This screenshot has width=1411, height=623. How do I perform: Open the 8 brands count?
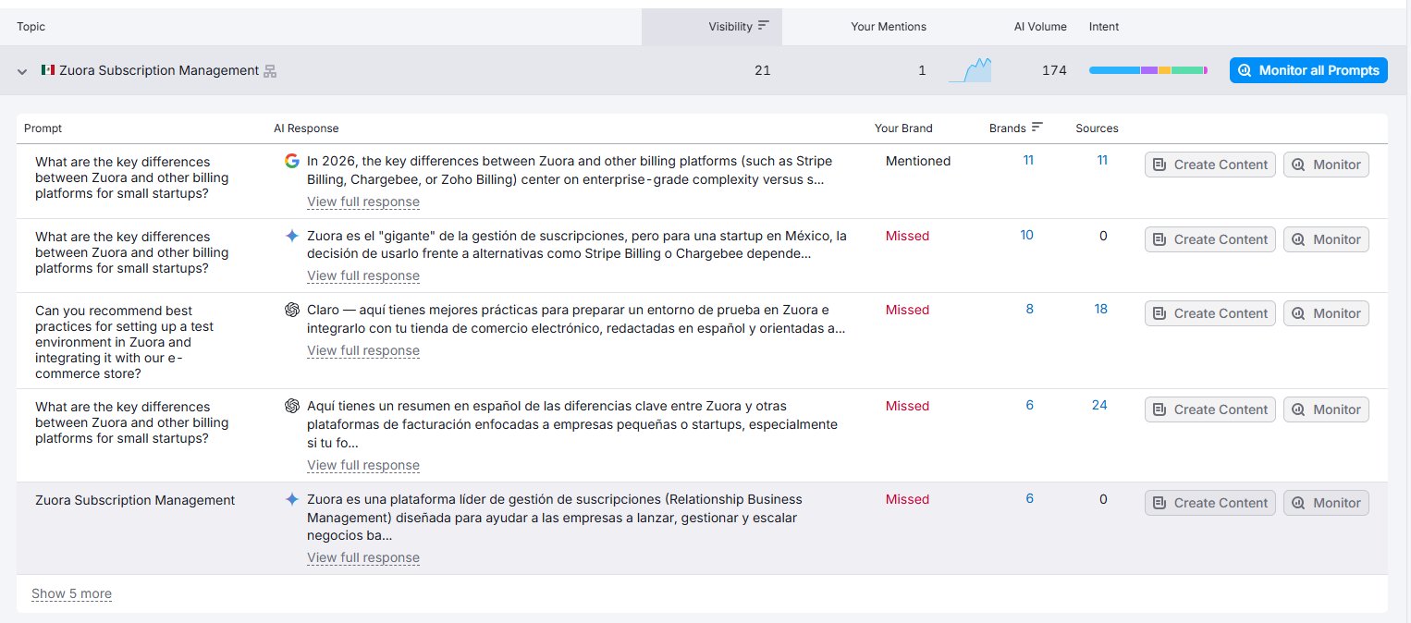(x=1030, y=309)
